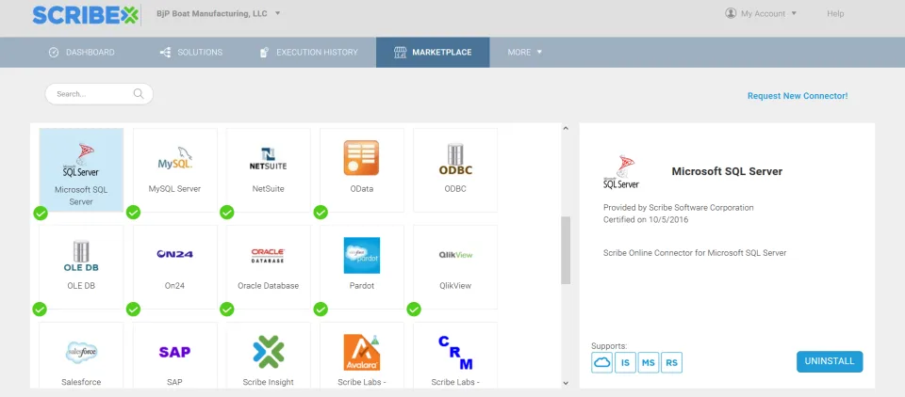Open the Request New Connector link
The width and height of the screenshot is (905, 397).
(x=798, y=96)
